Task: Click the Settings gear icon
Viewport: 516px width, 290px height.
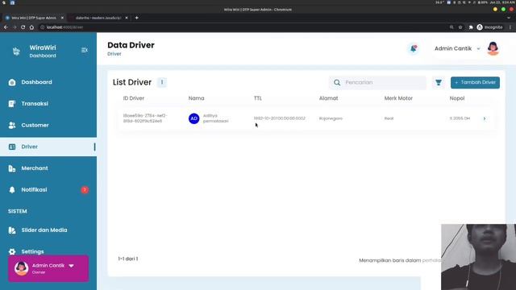Action: (12, 251)
